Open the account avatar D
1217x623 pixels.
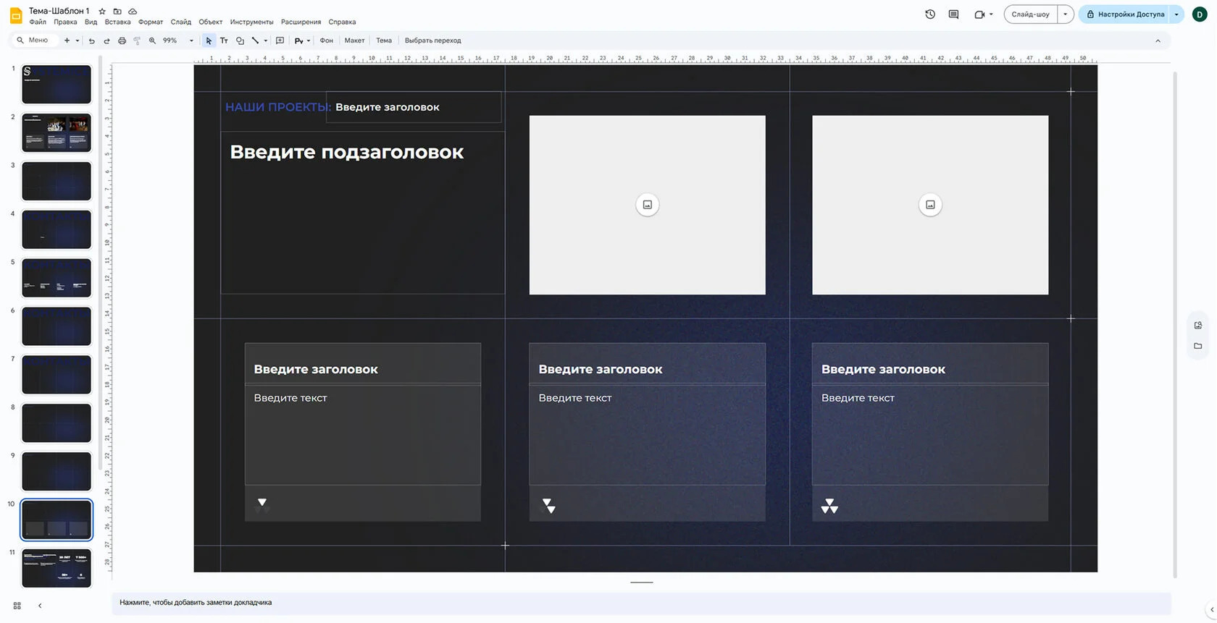point(1200,14)
